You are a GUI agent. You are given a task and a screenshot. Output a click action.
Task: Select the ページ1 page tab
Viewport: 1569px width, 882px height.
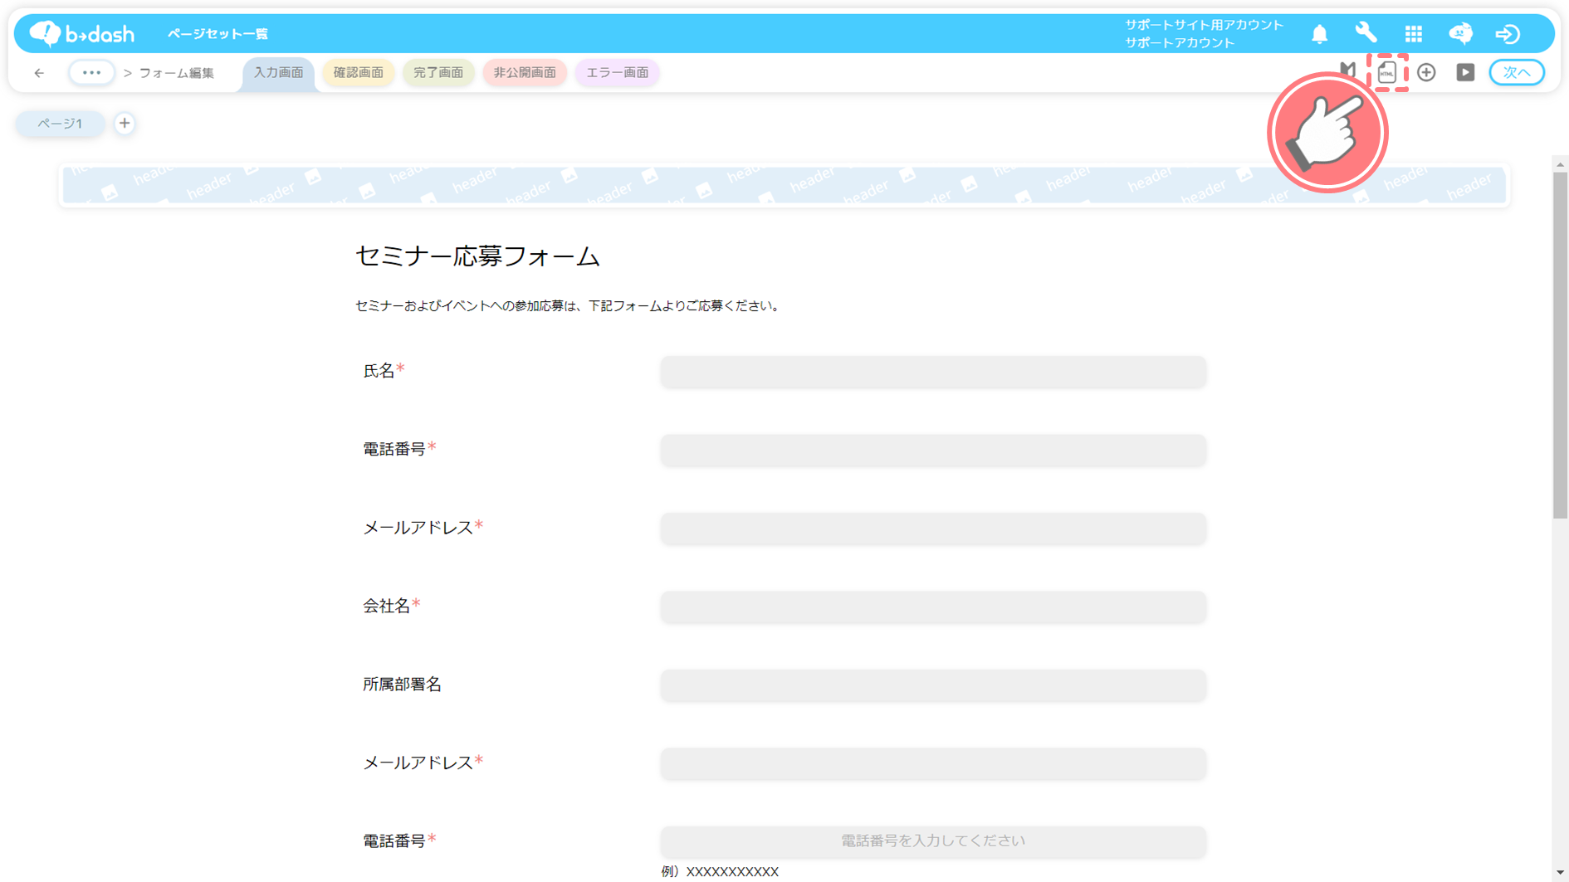point(61,124)
